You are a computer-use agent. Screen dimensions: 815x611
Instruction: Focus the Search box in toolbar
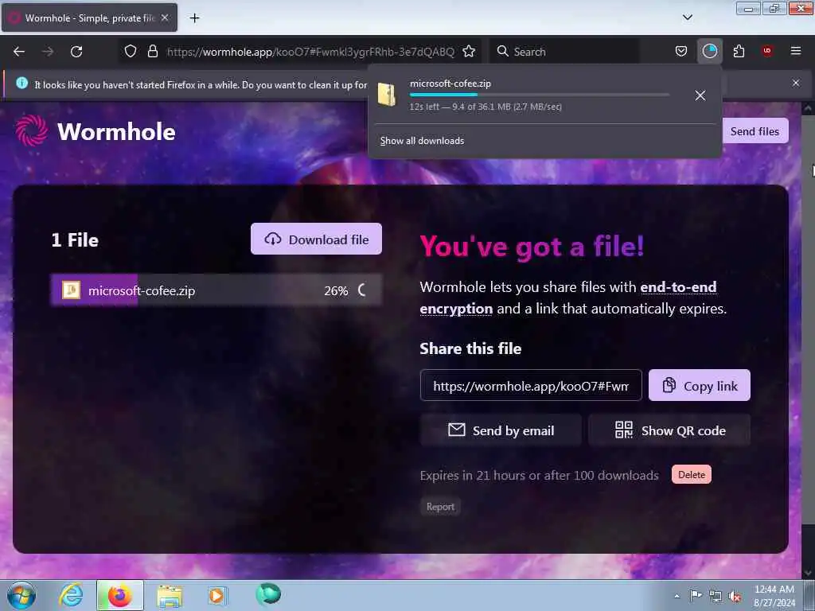point(564,52)
